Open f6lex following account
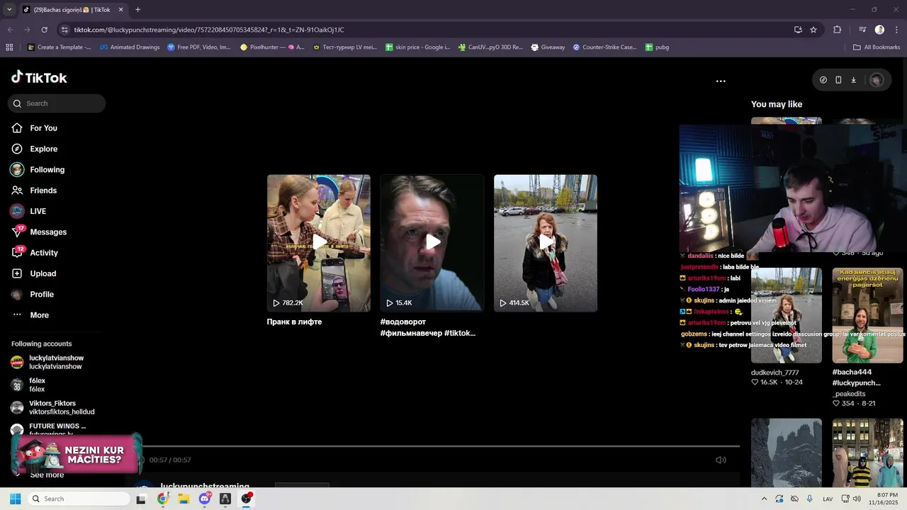The image size is (907, 510). pyautogui.click(x=37, y=385)
